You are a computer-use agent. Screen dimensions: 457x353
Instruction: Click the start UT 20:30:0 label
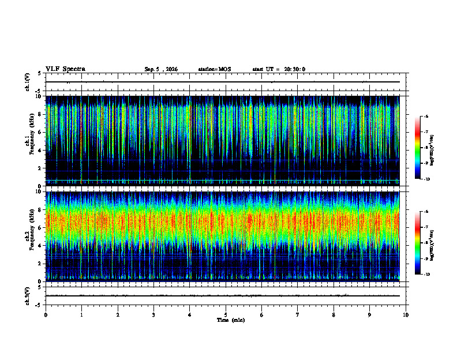[x=279, y=69]
